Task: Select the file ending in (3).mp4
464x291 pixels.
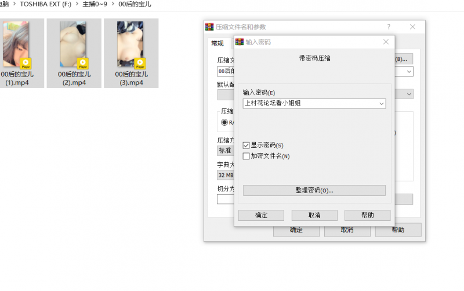Action: 131,53
